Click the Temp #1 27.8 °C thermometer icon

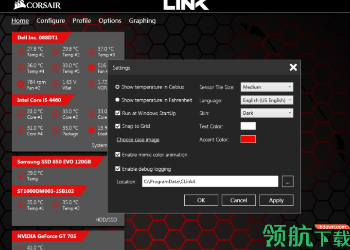[x=21, y=52]
